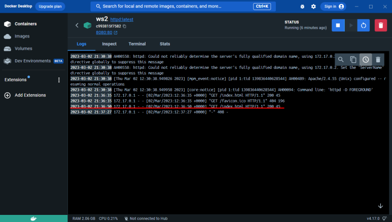The height and width of the screenshot is (222, 392).
Task: Go back with the left chevron arrow
Action: tap(77, 25)
